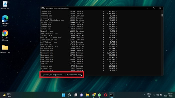
Task: Click WhatsApp.exe row with PID 20384
Action: (x=79, y=59)
